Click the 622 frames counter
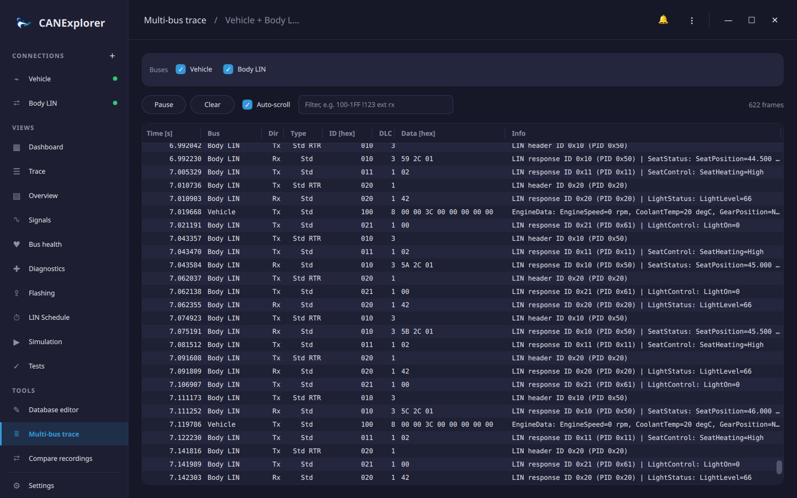797x498 pixels. point(766,105)
